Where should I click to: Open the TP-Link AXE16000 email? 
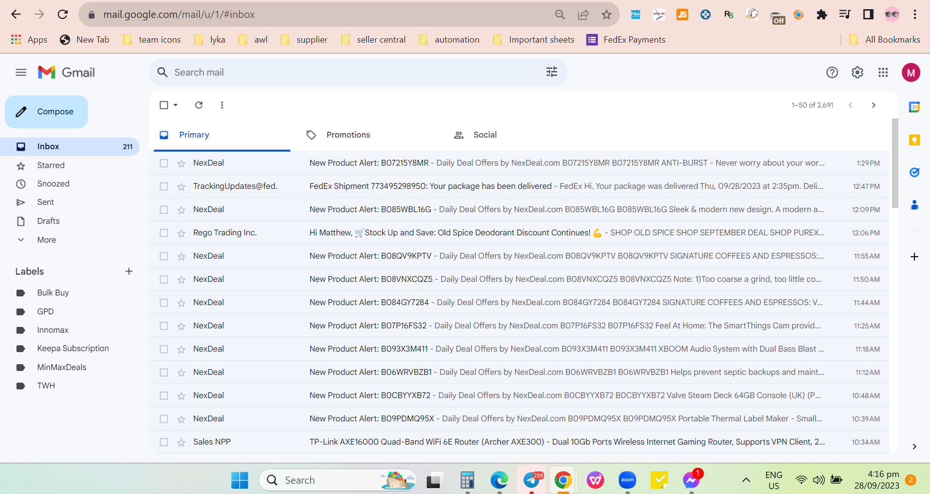point(519,442)
